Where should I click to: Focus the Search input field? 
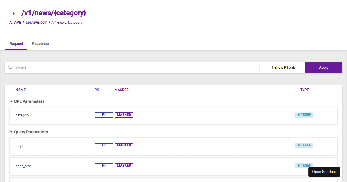coord(136,68)
